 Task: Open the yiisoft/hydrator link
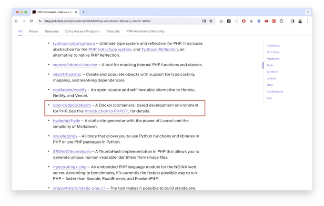pos(67,74)
